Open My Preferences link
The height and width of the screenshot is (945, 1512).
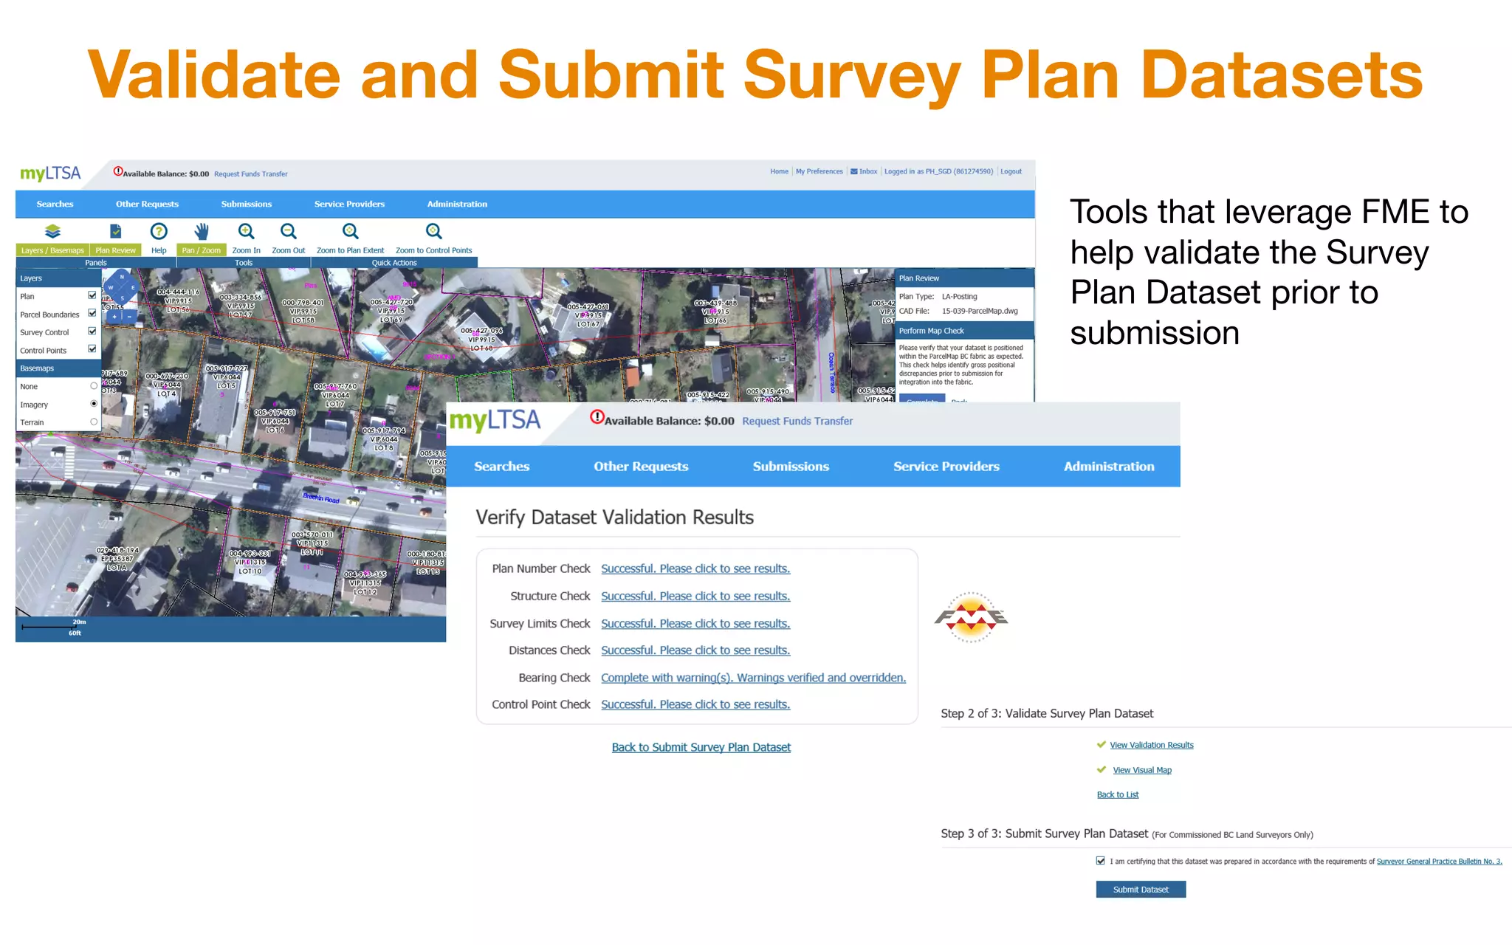pyautogui.click(x=819, y=171)
